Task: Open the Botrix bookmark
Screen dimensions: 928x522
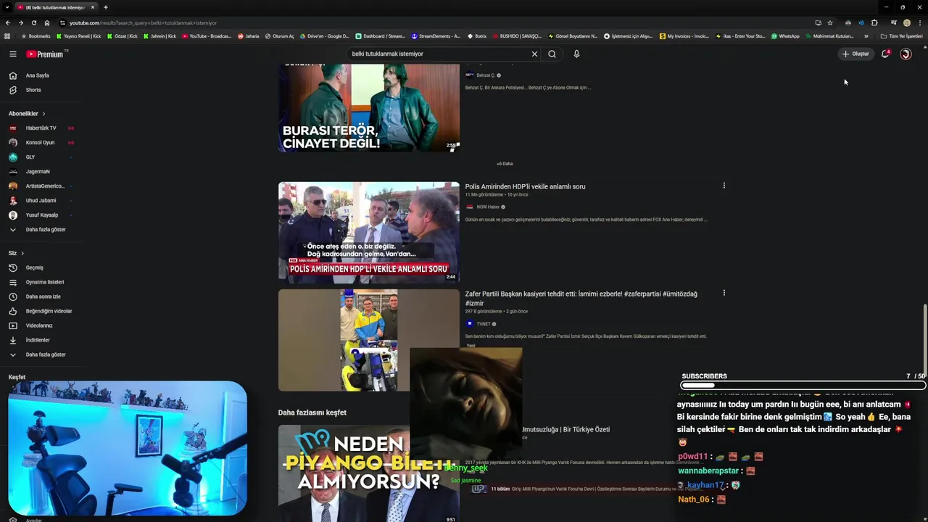Action: point(476,36)
